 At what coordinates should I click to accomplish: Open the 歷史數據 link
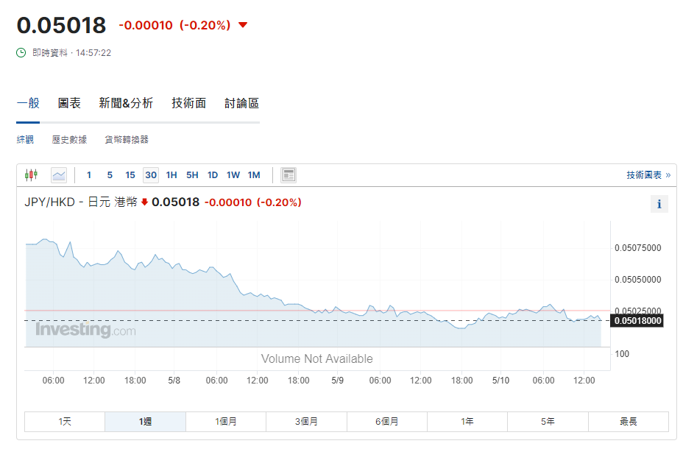[x=69, y=138]
